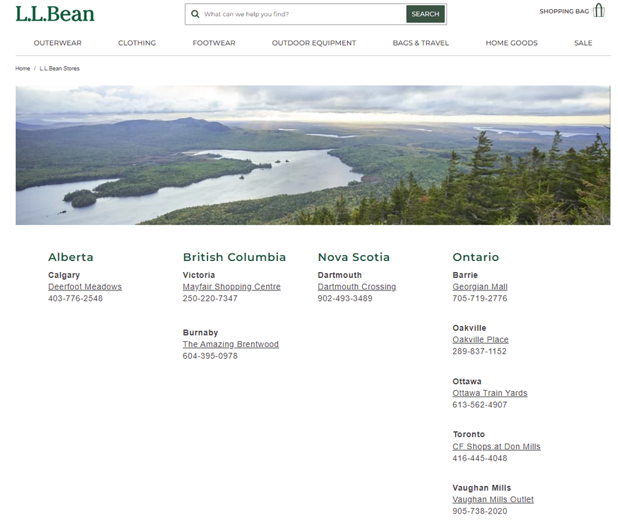Screen dimensions: 618x522
Task: Click phone number 403-776-2548
Action: click(x=75, y=298)
